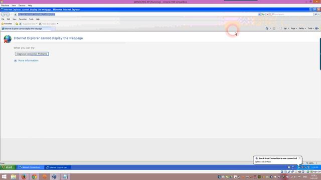The width and height of the screenshot is (321, 180).
Task: Click the Add to Favorites Bar star-arrow icon
Action: [x=17, y=24]
